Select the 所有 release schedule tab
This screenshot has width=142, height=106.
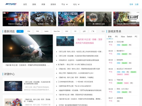tap(110, 37)
